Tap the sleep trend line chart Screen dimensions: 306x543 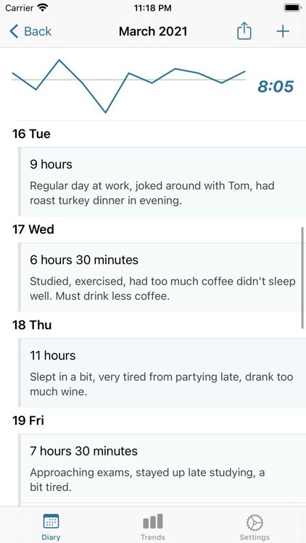[x=129, y=86]
